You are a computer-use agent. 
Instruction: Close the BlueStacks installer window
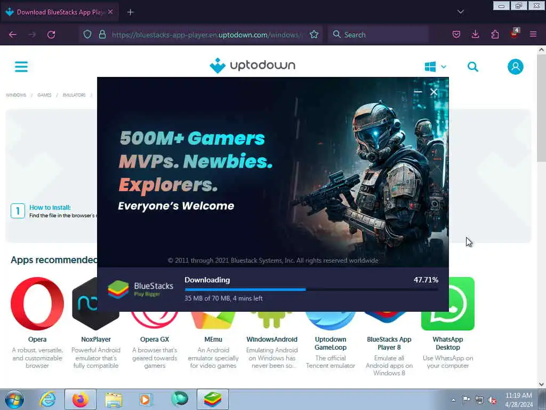pos(433,92)
